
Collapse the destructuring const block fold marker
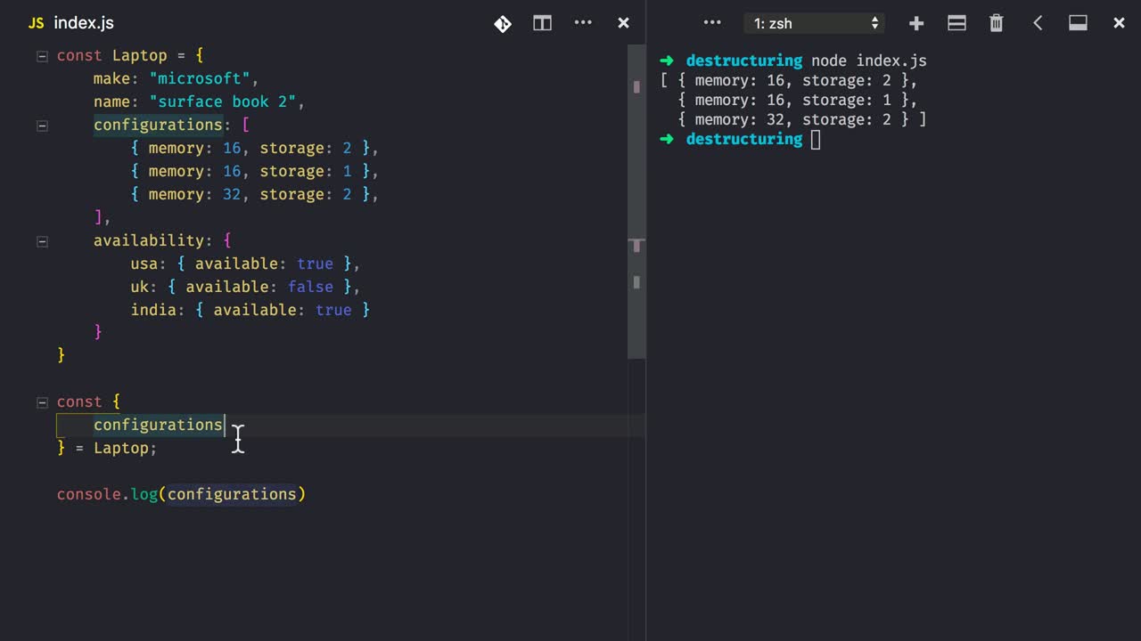[42, 402]
